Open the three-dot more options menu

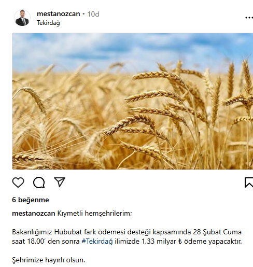(249, 18)
